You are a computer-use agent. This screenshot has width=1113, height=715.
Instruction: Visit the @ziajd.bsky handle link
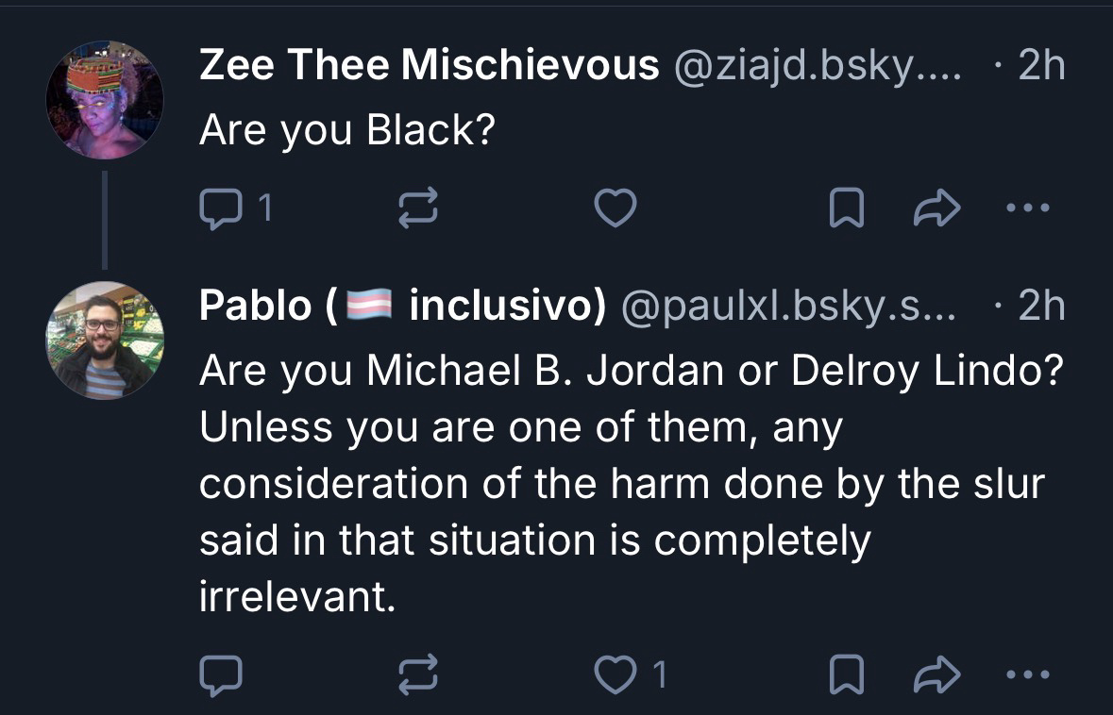click(x=818, y=65)
